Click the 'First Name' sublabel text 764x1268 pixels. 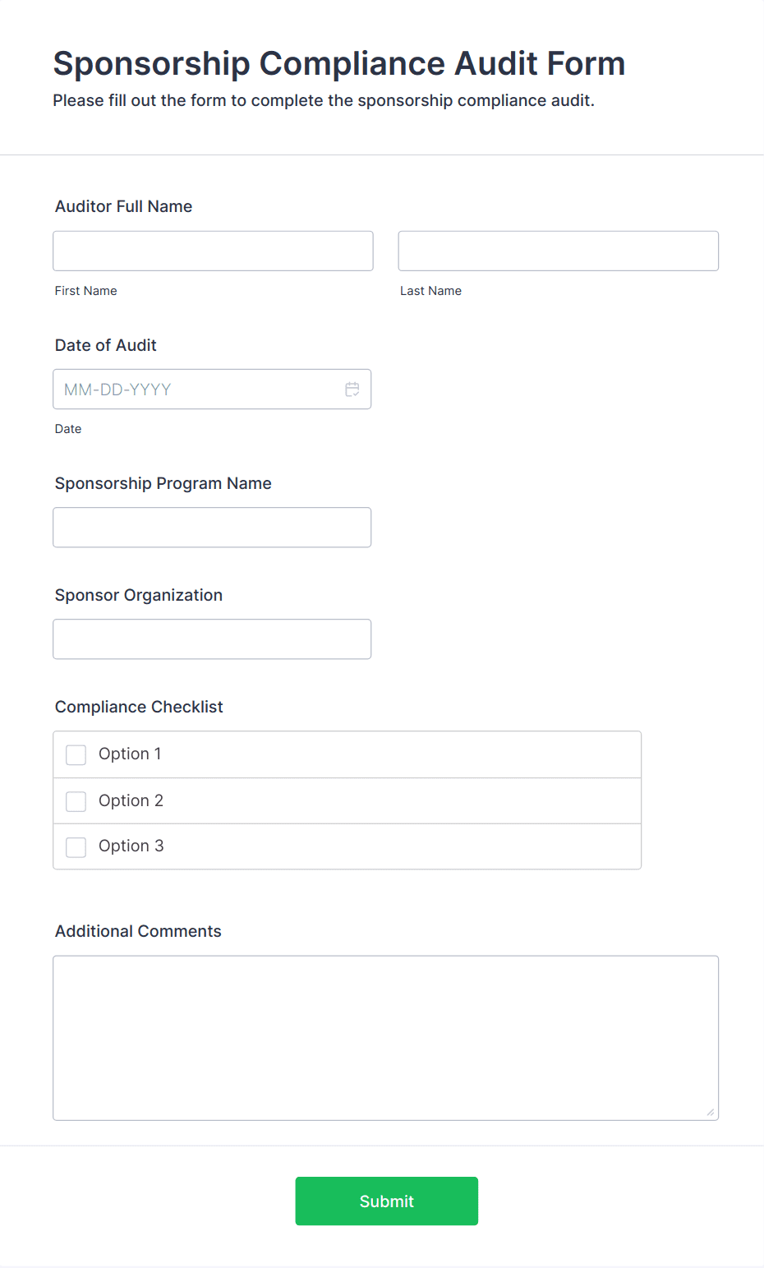[x=86, y=291]
